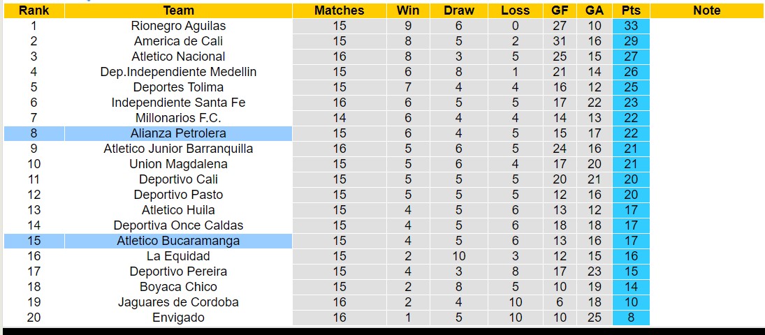Click the highlighted Alianza Petrolera row
This screenshot has width=765, height=335.
pos(178,133)
